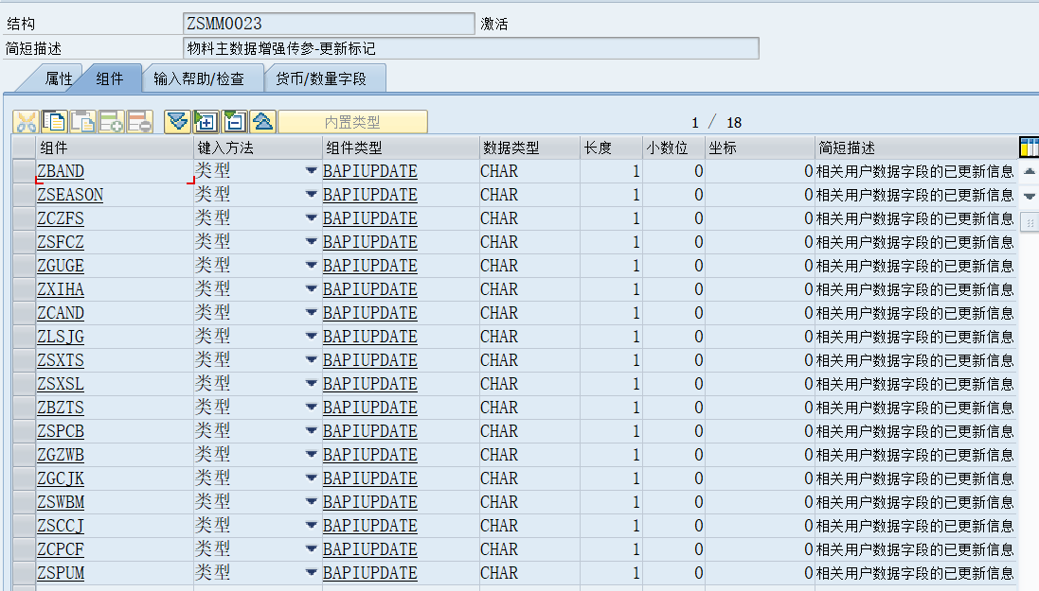Click the delete row icon with red minus
The height and width of the screenshot is (591, 1039).
(136, 121)
